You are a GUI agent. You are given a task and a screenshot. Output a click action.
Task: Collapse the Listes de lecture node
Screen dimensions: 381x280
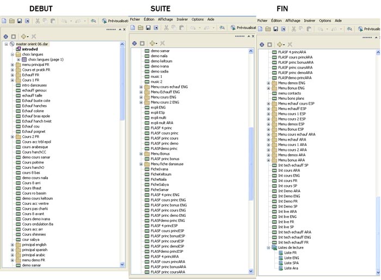[x=268, y=247]
